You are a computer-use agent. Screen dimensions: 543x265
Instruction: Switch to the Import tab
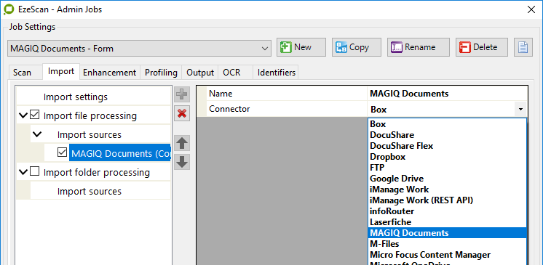click(x=61, y=72)
